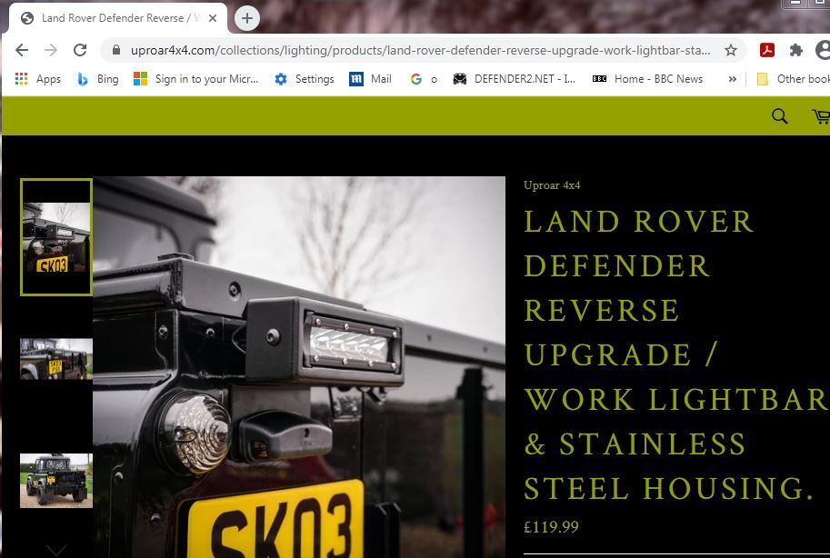Open the Google 'o' bookmark

tap(424, 79)
